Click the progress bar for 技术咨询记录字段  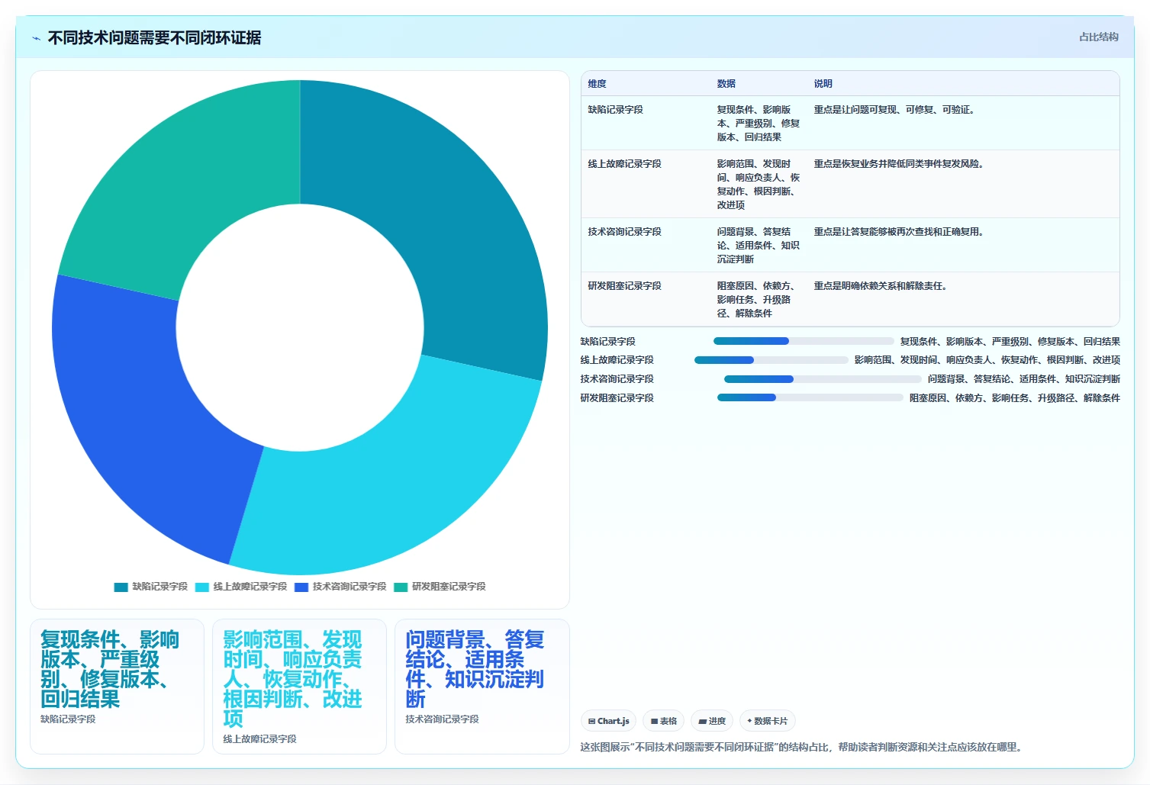[x=823, y=379]
